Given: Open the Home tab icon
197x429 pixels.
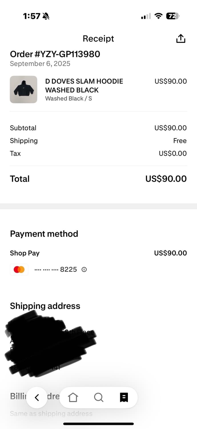Looking at the screenshot, I should 73,397.
